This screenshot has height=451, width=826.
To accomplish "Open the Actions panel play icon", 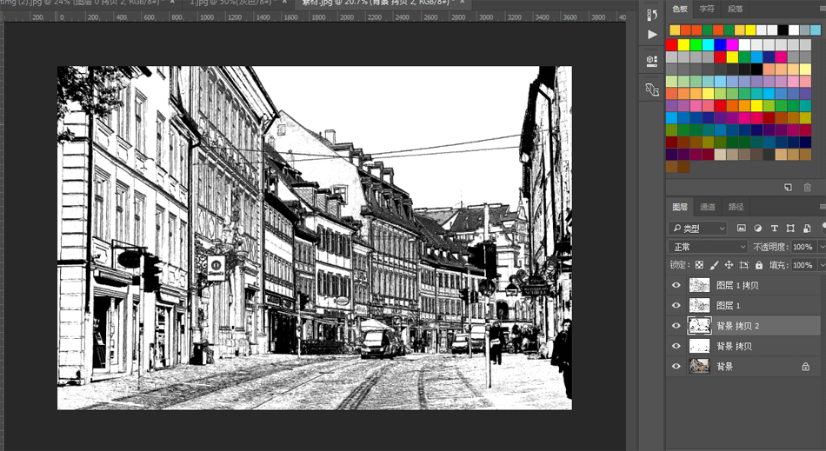I will point(652,35).
